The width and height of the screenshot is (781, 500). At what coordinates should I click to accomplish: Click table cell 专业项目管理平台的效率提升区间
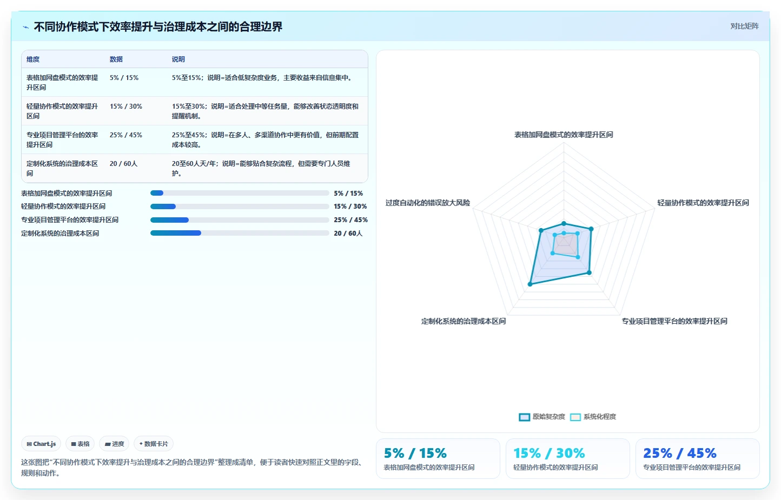point(63,140)
